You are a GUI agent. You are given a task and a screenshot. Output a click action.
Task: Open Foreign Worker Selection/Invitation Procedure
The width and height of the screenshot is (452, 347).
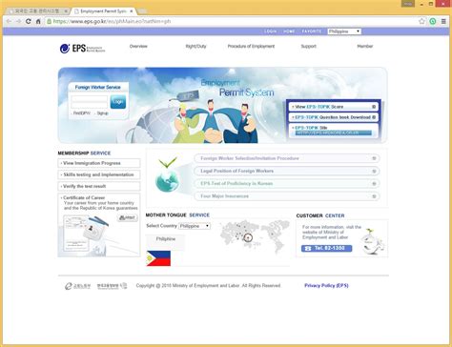click(x=287, y=158)
